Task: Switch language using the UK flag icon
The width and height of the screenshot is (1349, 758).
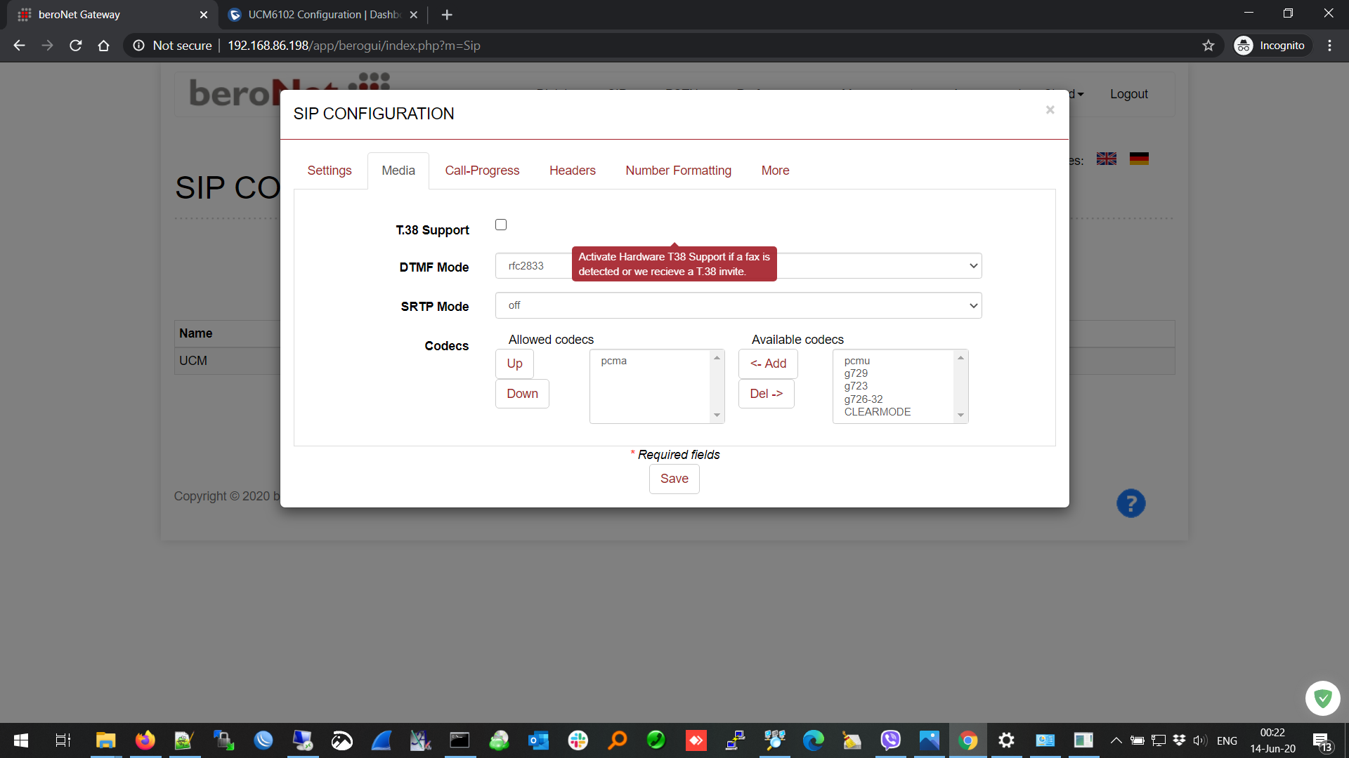Action: tap(1107, 159)
